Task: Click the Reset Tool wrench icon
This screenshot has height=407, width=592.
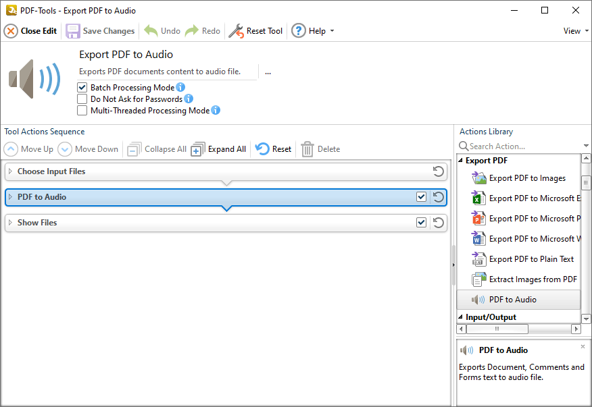Action: (237, 31)
